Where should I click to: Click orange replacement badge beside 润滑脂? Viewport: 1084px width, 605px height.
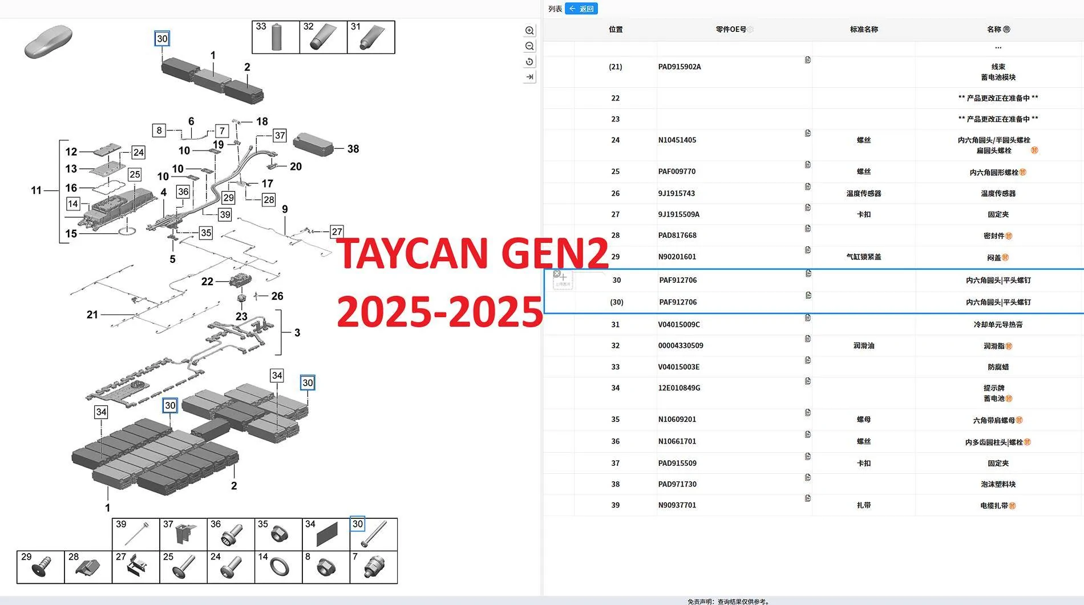point(1009,346)
